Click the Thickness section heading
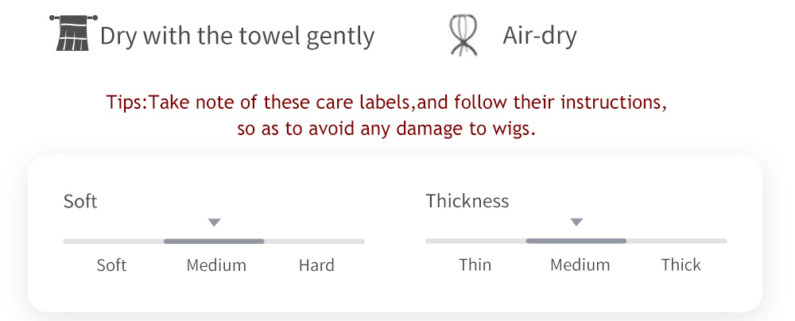Screen dimensions: 795x321 467,201
